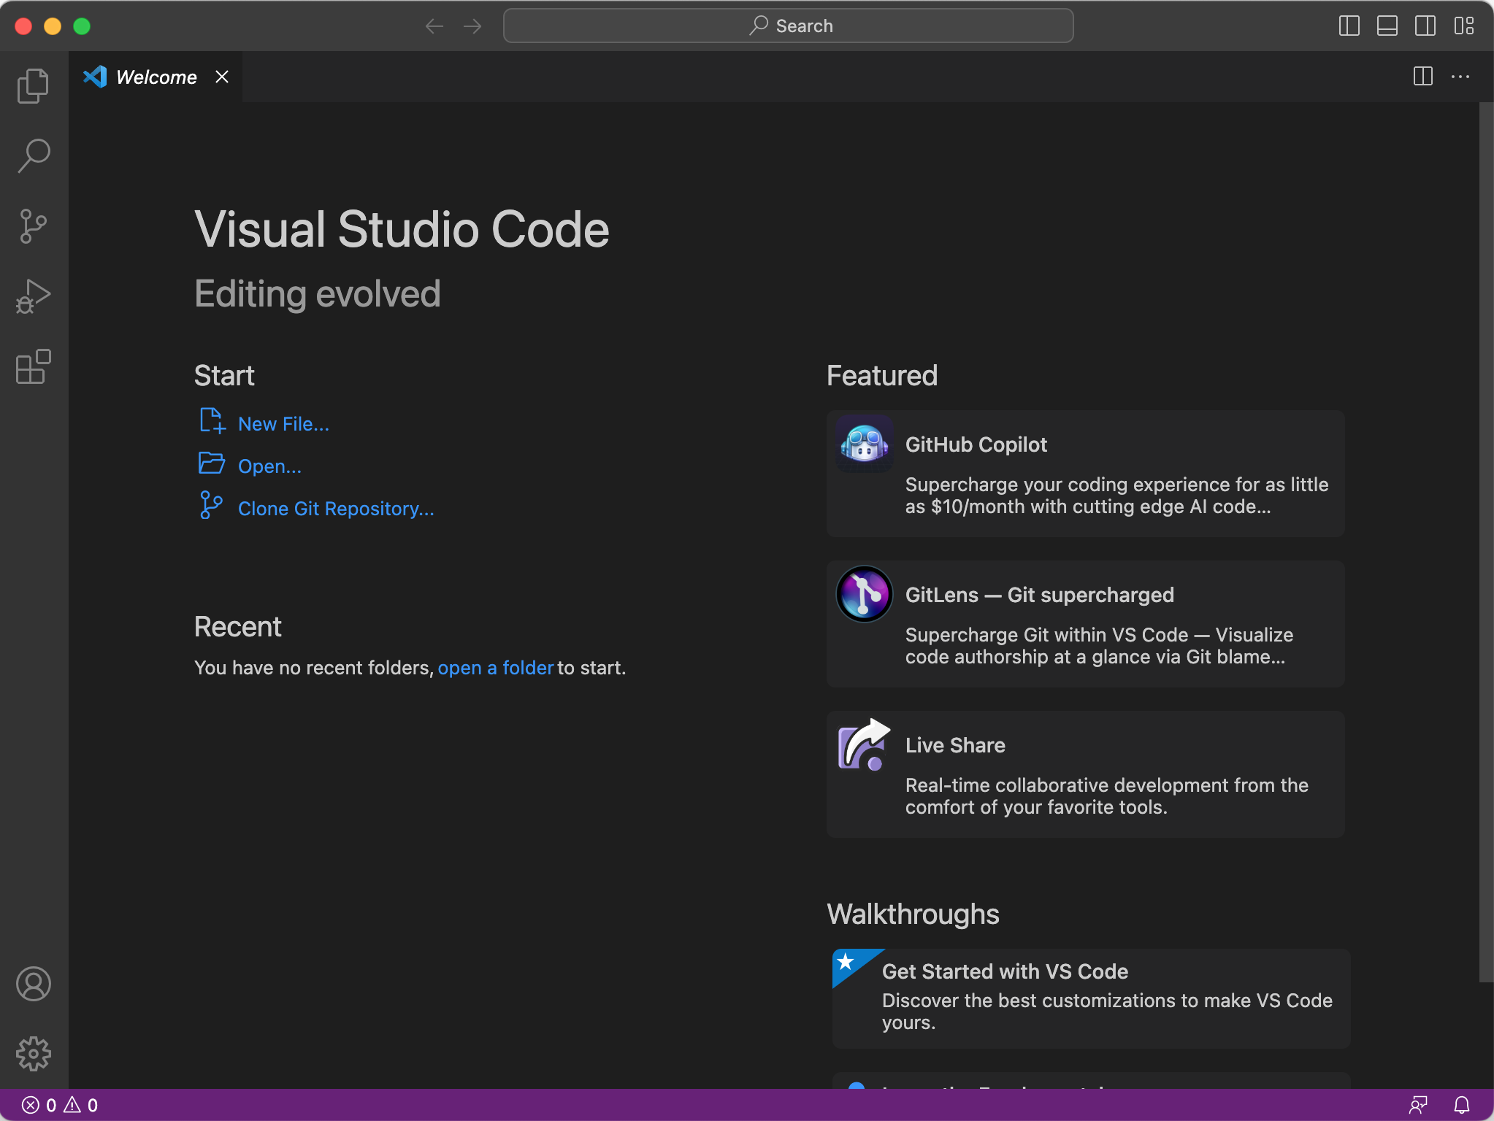Toggle the secondary sidebar visibility
The height and width of the screenshot is (1121, 1494).
(x=1423, y=26)
